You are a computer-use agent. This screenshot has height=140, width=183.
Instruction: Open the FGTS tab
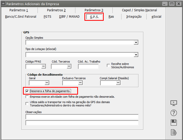pos(47,17)
